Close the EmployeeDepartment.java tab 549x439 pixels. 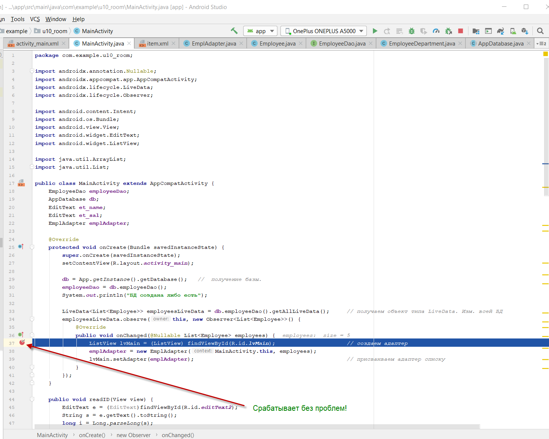(x=460, y=43)
